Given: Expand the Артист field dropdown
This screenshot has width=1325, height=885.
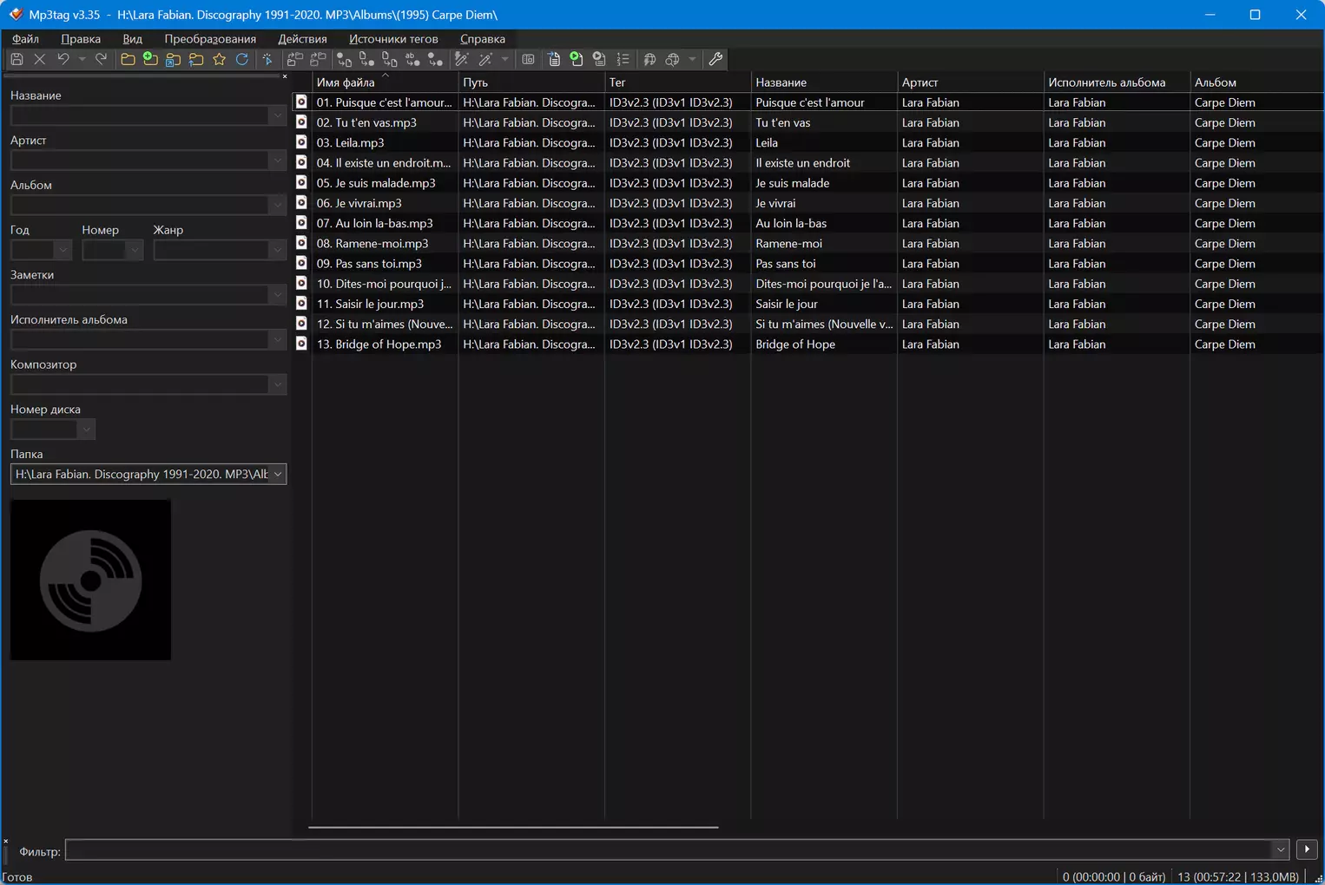Looking at the screenshot, I should tap(277, 161).
